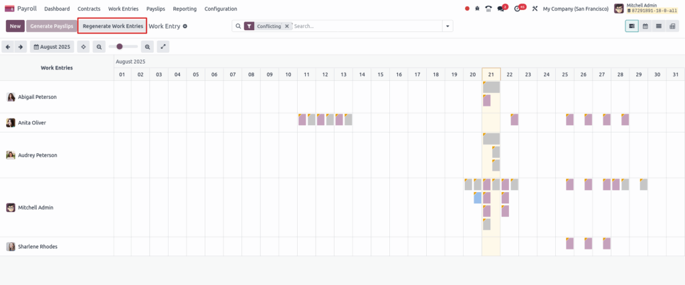This screenshot has width=685, height=285.
Task: Open the search options dropdown arrow
Action: [x=448, y=26]
